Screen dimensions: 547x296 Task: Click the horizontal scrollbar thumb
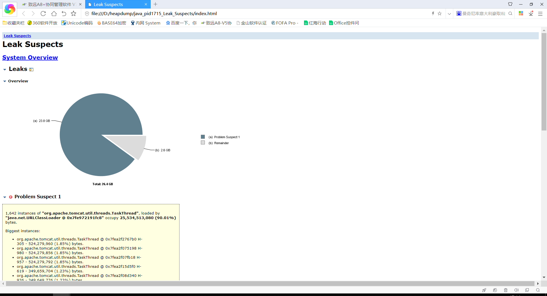(270, 283)
